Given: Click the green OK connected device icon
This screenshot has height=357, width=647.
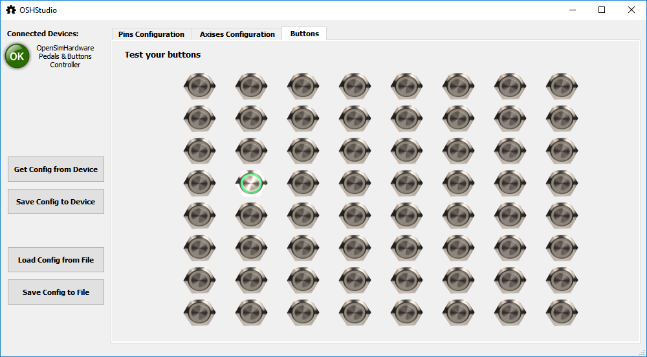Looking at the screenshot, I should [x=17, y=56].
